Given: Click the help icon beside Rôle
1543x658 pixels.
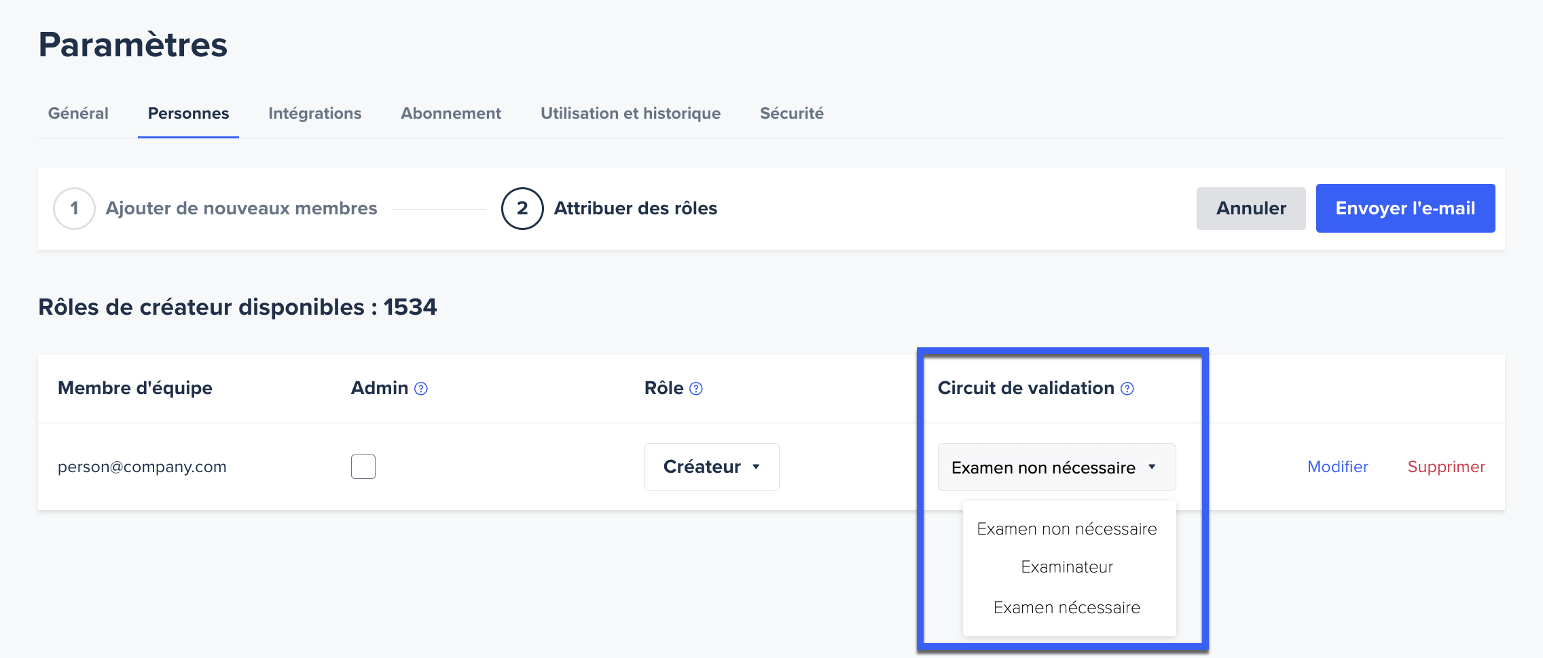Looking at the screenshot, I should click(x=696, y=389).
